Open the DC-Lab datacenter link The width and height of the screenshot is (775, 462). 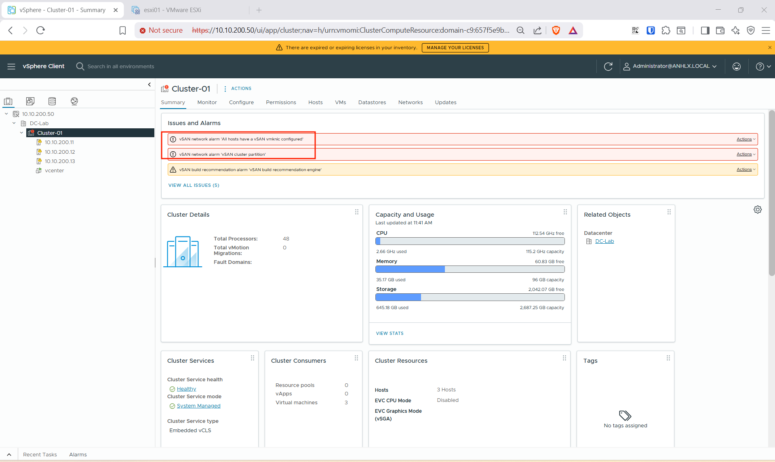(x=604, y=241)
